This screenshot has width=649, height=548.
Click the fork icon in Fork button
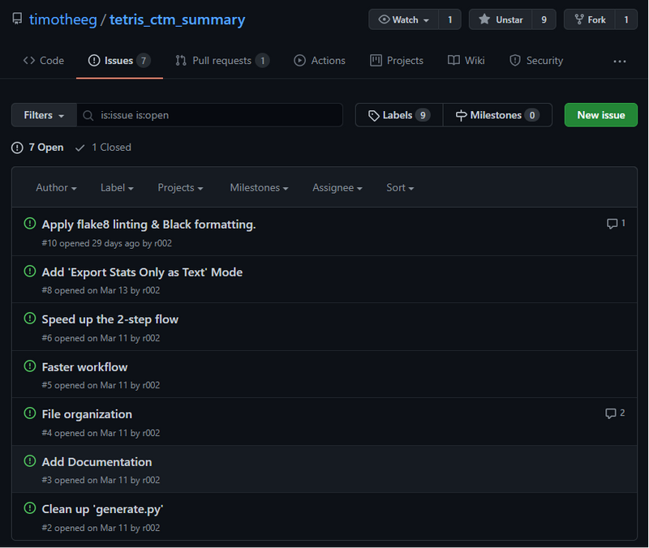[x=579, y=19]
